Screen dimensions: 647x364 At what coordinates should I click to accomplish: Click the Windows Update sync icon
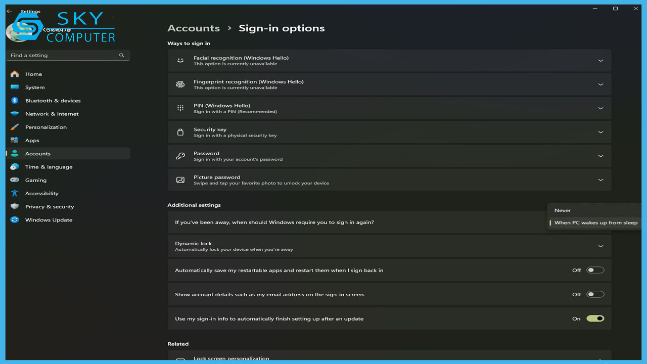(x=15, y=220)
